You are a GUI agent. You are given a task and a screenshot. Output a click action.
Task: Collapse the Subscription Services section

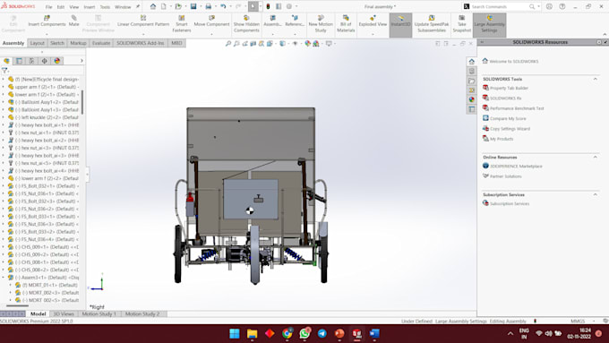pyautogui.click(x=595, y=194)
